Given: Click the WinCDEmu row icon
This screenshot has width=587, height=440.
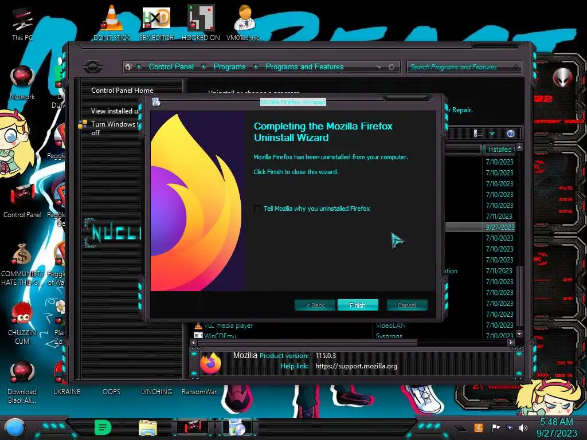Looking at the screenshot, I should coord(198,335).
